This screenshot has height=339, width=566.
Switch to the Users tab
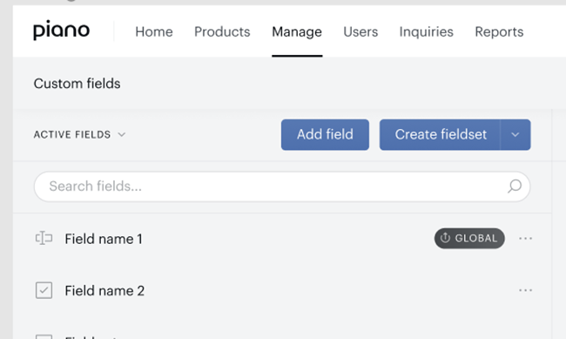click(x=360, y=31)
